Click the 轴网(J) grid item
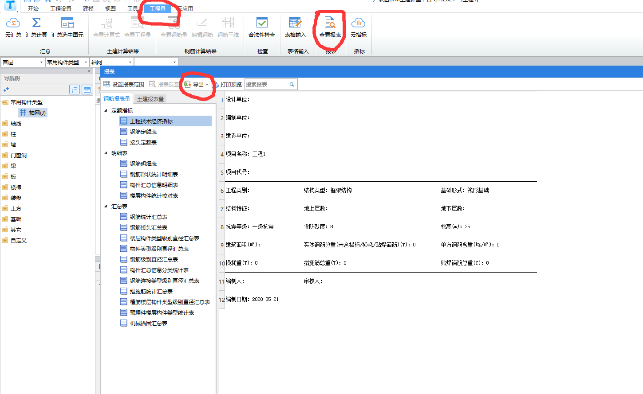The image size is (643, 394). [x=33, y=113]
